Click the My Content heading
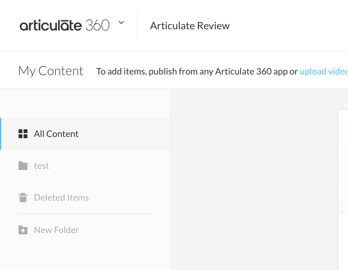This screenshot has width=348, height=270. click(51, 71)
